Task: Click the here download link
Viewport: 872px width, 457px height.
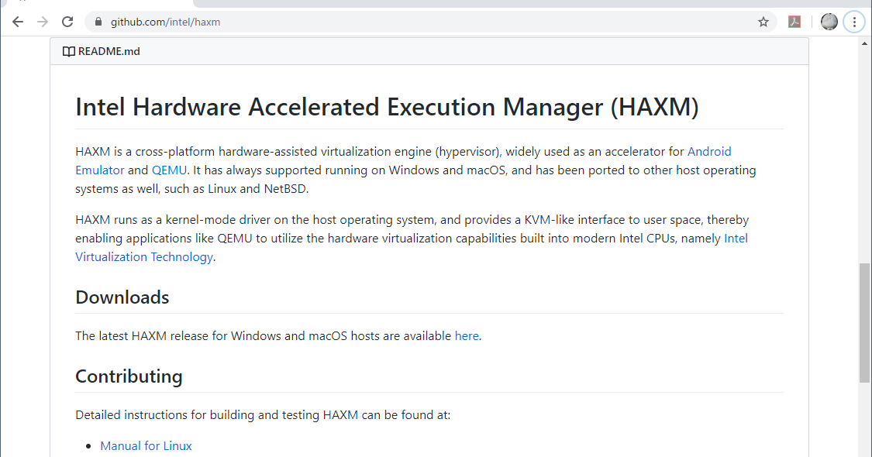Action: pyautogui.click(x=467, y=335)
